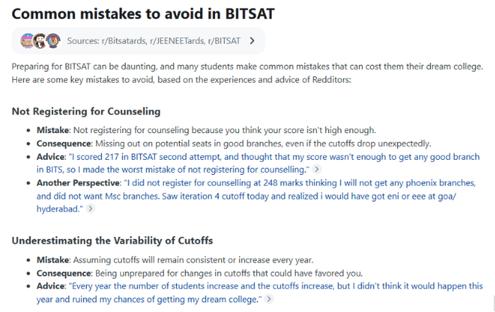Click the "Common mistakes to avoid in BITSAT" title
Image resolution: width=495 pixels, height=312 pixels.
[x=134, y=13]
